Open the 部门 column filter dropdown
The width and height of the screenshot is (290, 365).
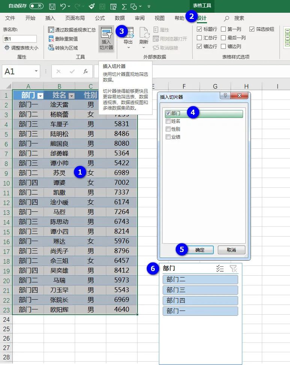pyautogui.click(x=40, y=96)
